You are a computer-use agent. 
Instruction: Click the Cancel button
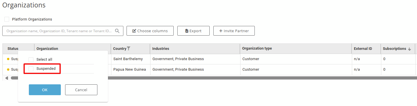81,90
